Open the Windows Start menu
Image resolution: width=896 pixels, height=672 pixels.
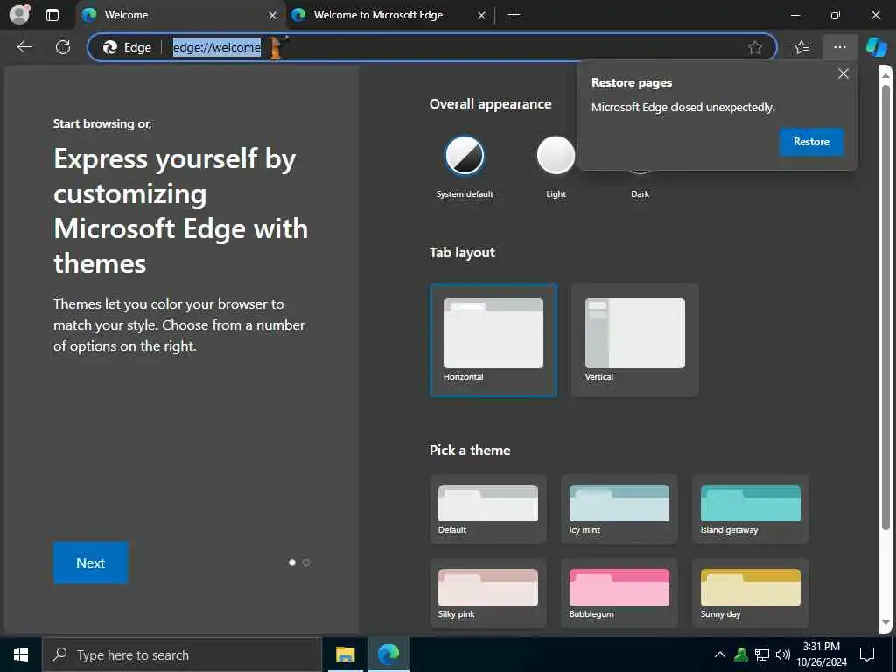click(21, 654)
